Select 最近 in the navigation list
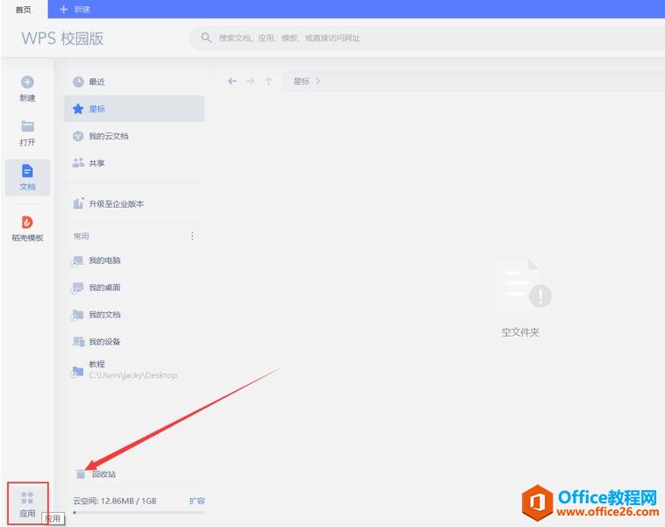Image resolution: width=665 pixels, height=527 pixels. 134,82
